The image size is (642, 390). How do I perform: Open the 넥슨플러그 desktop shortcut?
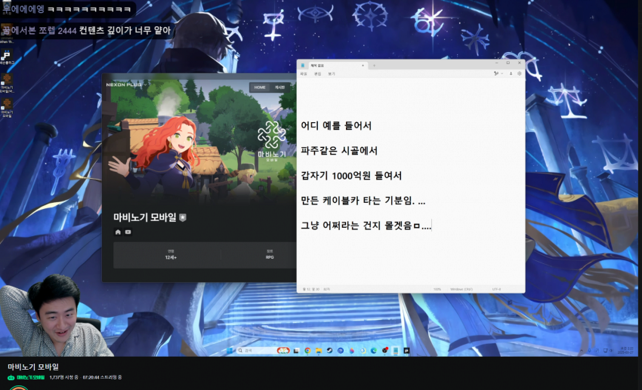[6, 59]
